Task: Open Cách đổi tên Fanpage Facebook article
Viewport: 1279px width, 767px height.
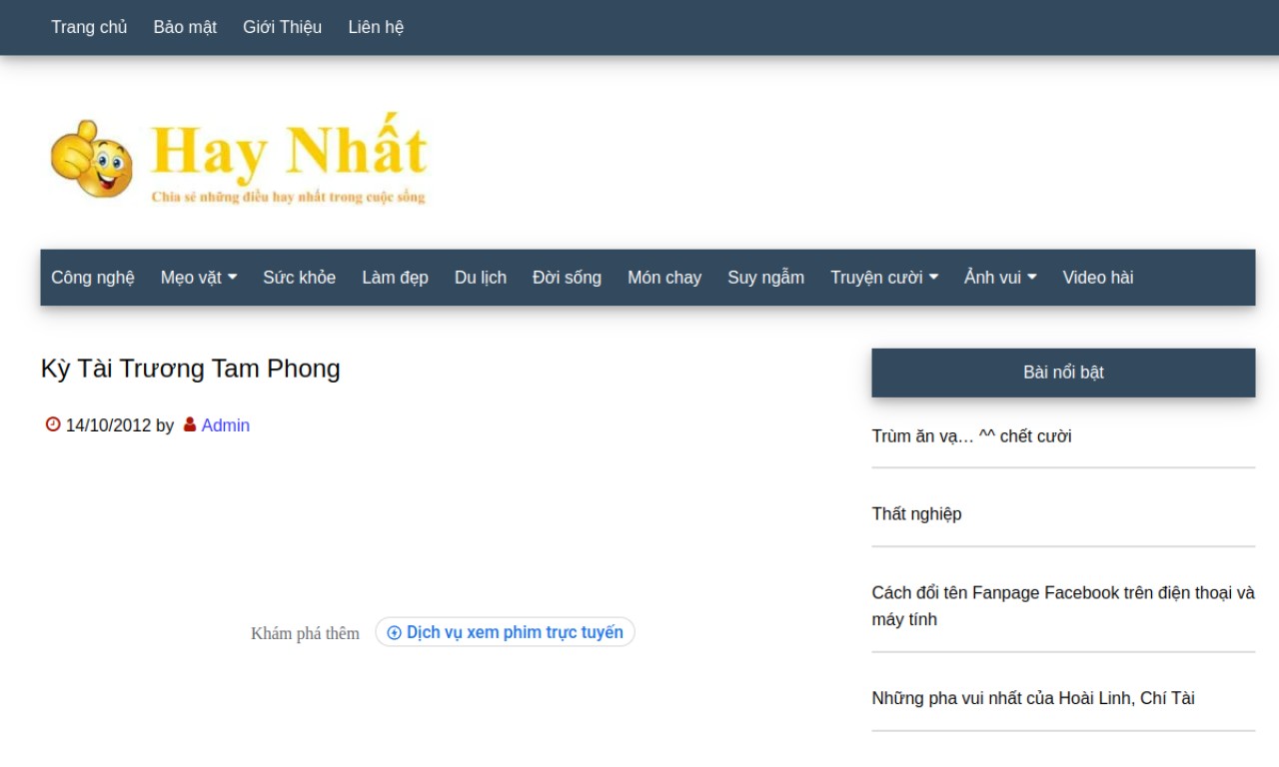Action: pos(1063,606)
